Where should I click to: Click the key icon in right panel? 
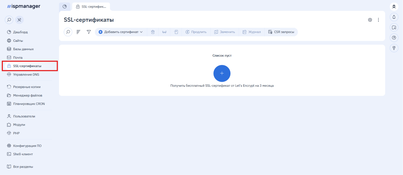(394, 48)
